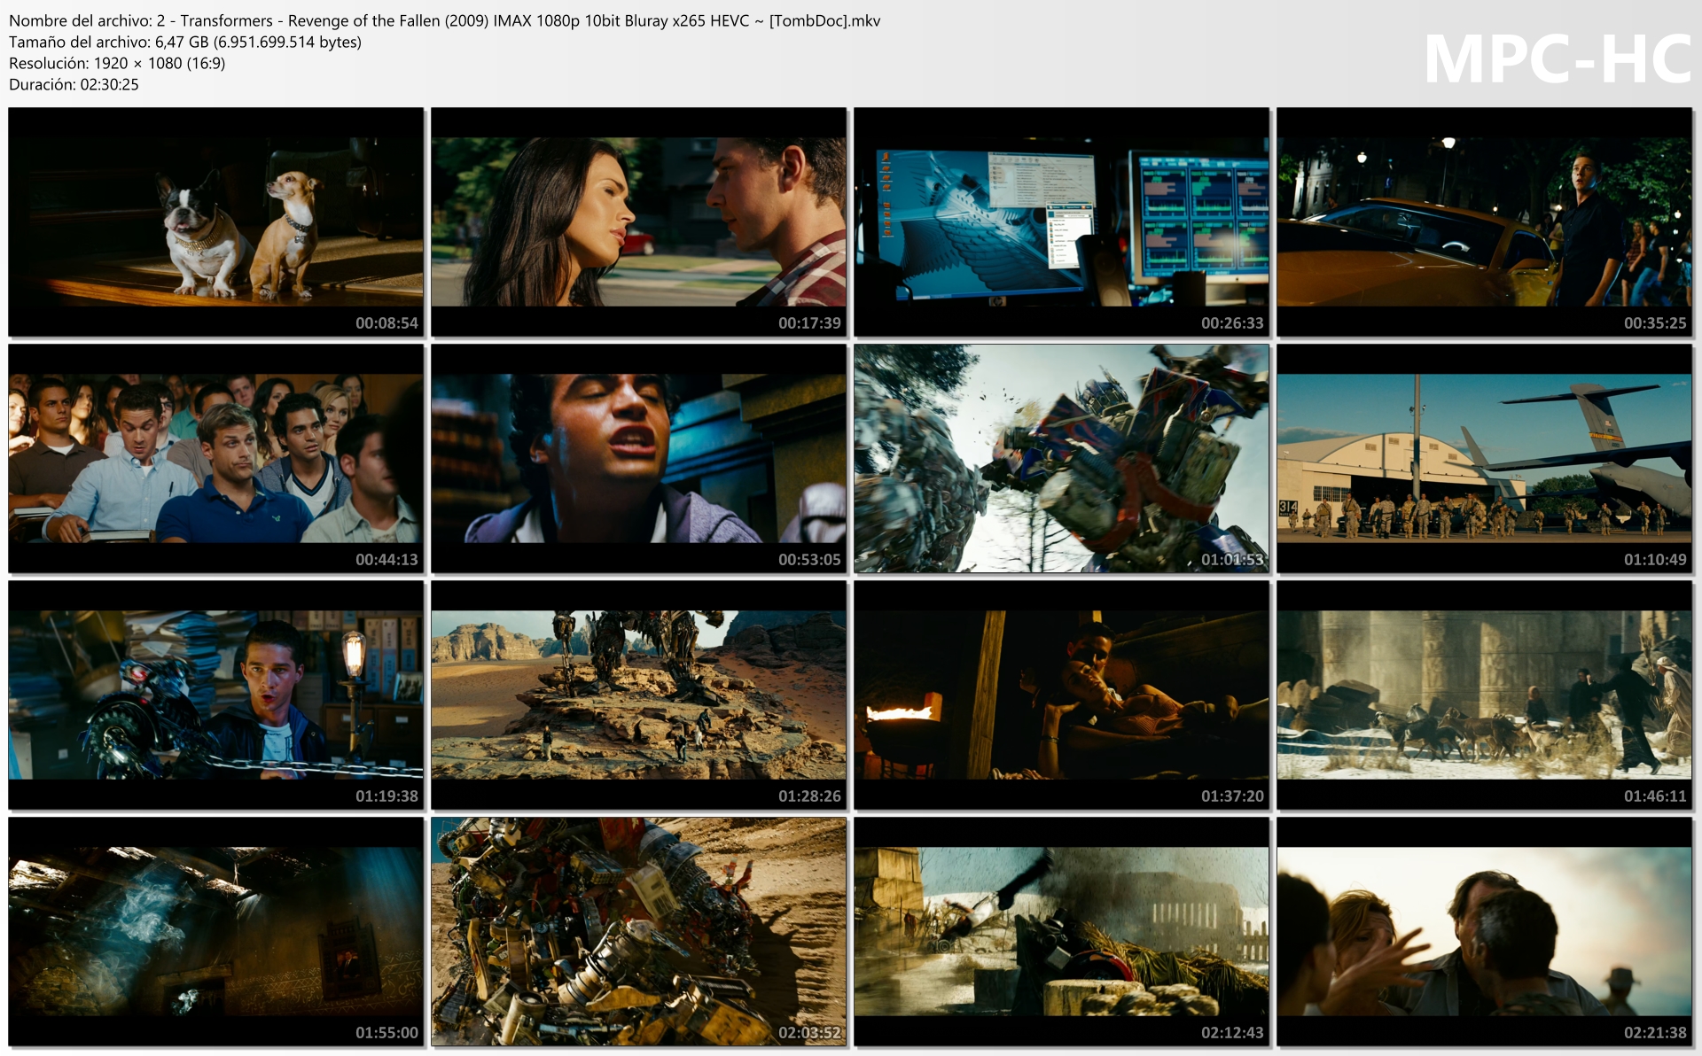Viewport: 1702px width, 1056px height.
Task: Pick the scrap metal robot frame at 02:03:52
Action: tap(638, 931)
